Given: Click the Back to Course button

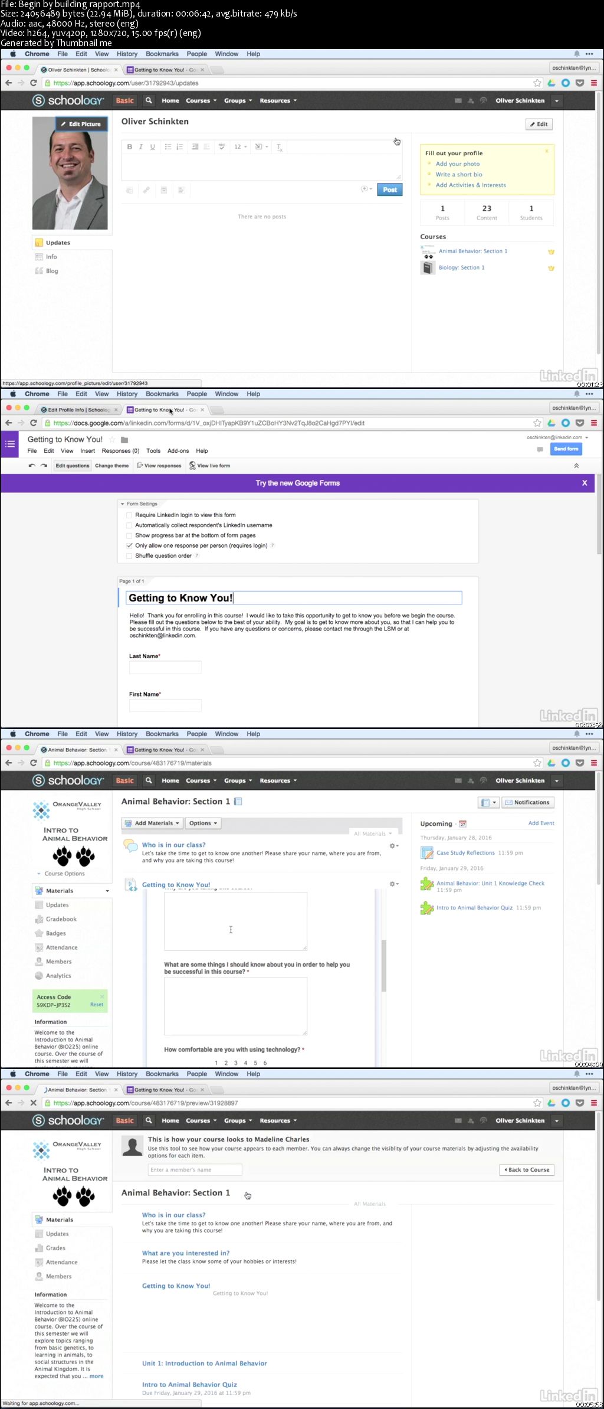Looking at the screenshot, I should coord(527,1169).
